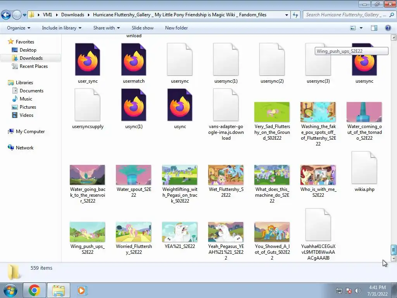
Task: Select the usersync(2) blank file
Action: click(272, 59)
